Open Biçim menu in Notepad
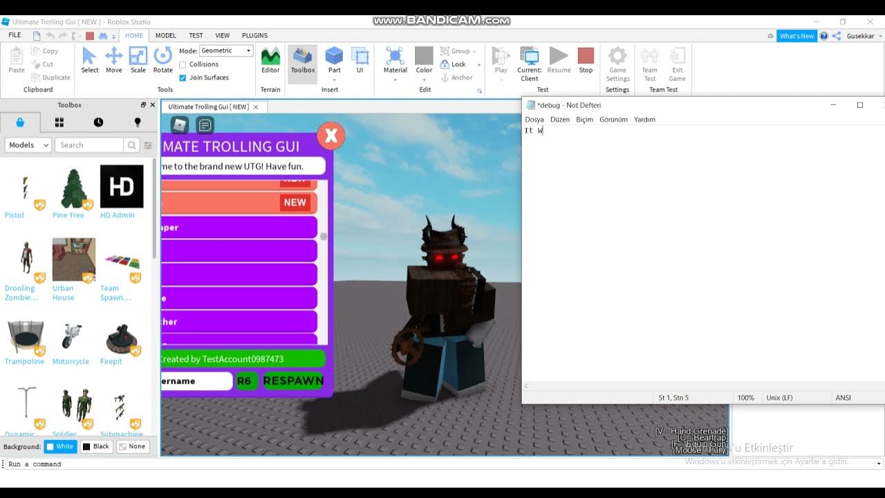 coord(585,120)
